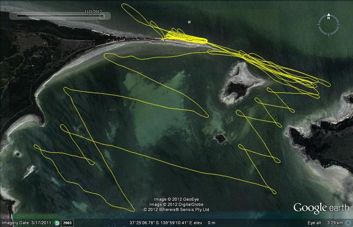Image resolution: width=353 pixels, height=227 pixels.
Task: Click the Eye alt 3.29 km readout
Action: 325,222
